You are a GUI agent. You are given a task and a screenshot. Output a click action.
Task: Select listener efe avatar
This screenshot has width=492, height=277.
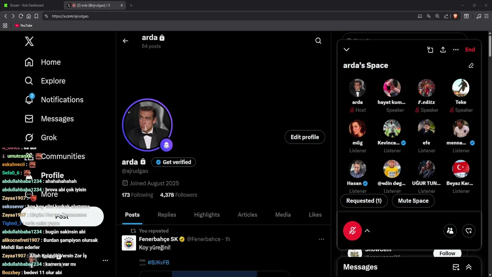coord(426,128)
